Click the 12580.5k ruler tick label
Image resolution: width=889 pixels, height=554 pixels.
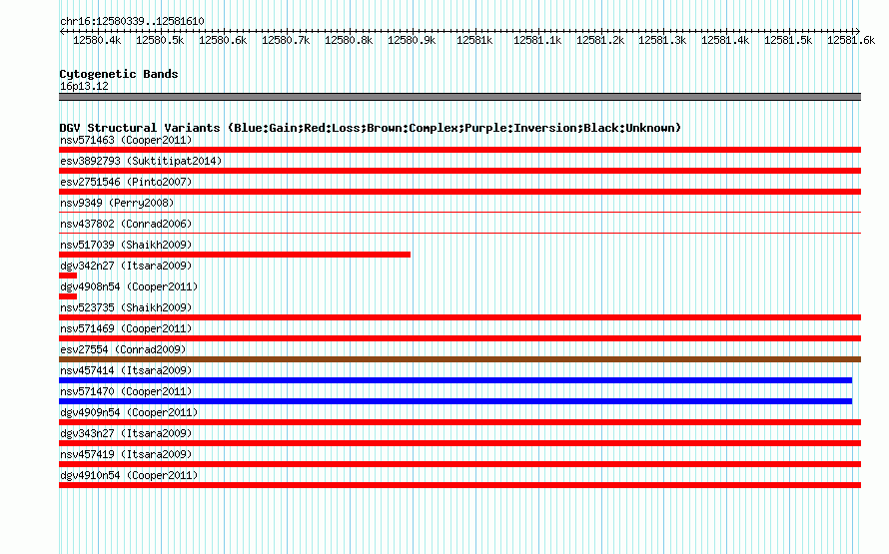point(160,41)
